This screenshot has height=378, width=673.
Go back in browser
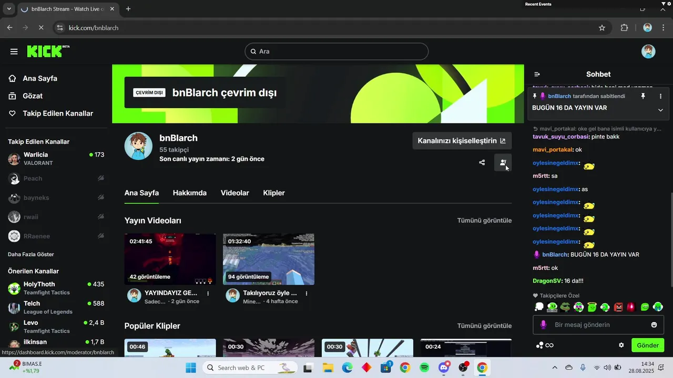[10, 28]
